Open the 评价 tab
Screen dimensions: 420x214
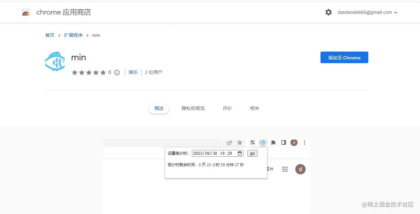(227, 108)
